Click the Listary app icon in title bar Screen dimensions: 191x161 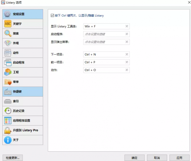[x=3, y=2]
